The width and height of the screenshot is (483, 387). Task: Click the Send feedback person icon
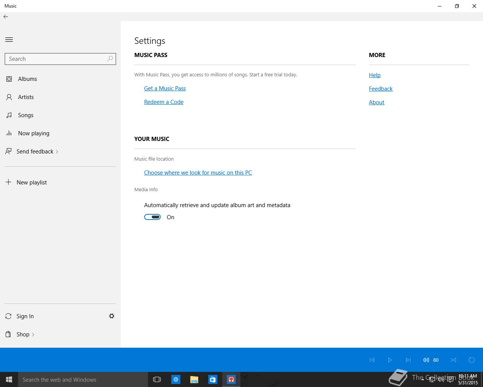point(8,152)
